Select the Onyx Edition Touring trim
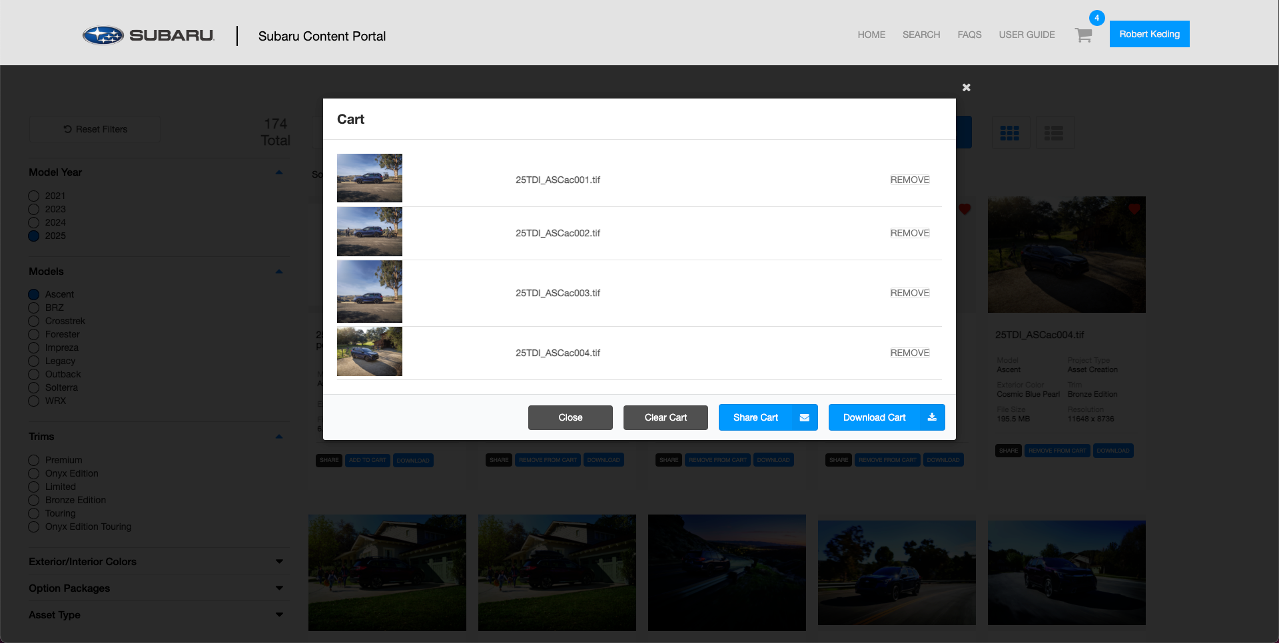This screenshot has width=1279, height=643. point(34,527)
